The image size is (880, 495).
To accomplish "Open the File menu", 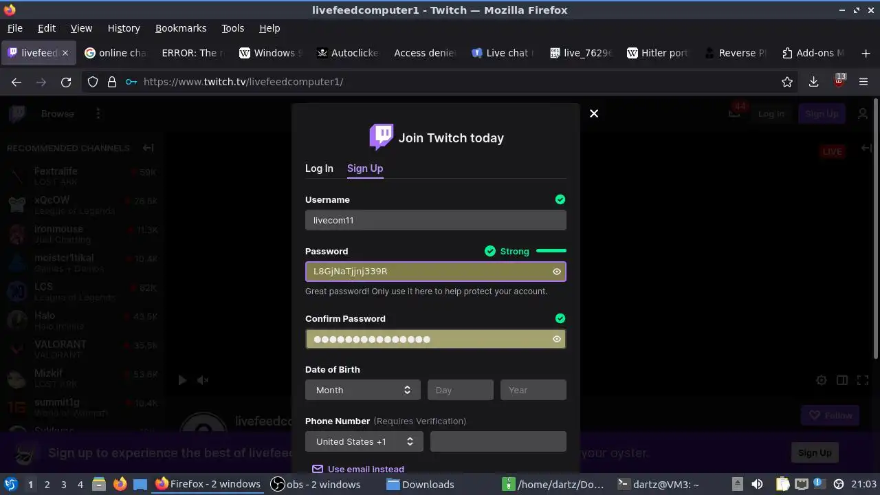I will click(14, 28).
